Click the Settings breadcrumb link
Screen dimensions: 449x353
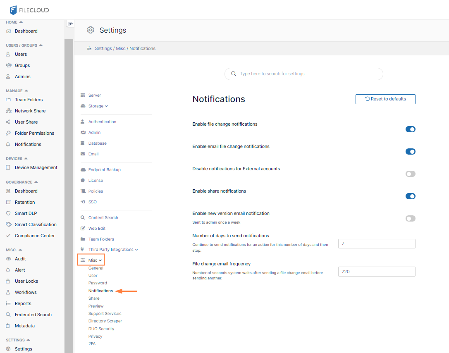click(x=103, y=49)
